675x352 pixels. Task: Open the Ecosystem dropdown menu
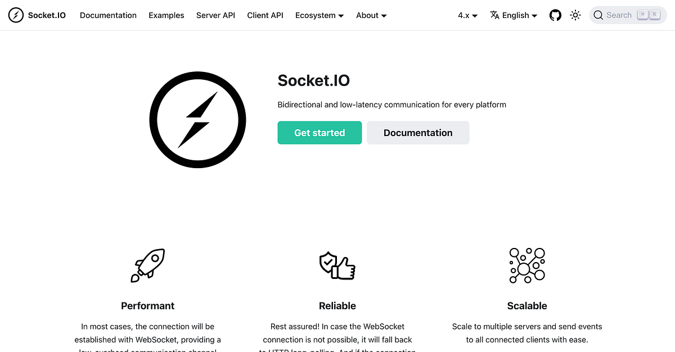point(319,15)
